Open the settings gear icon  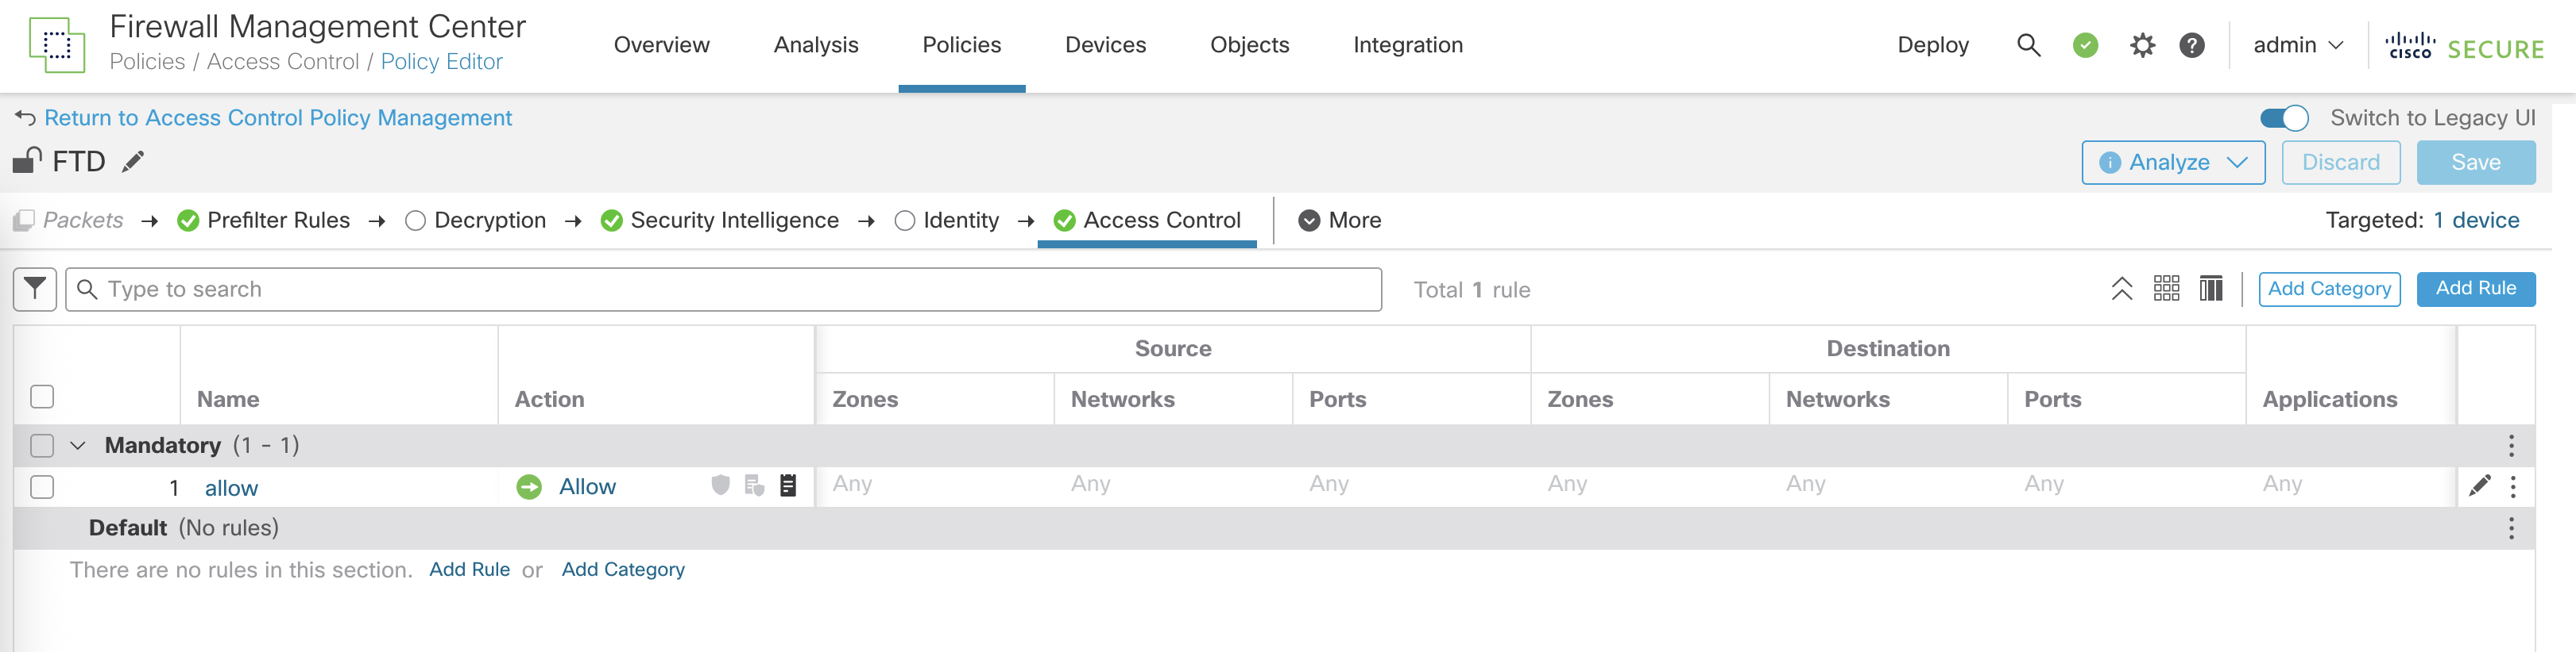(2142, 45)
